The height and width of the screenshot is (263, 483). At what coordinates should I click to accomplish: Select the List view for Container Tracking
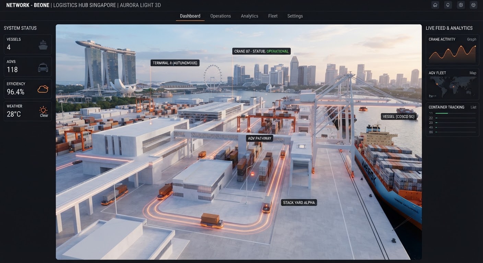pos(473,107)
